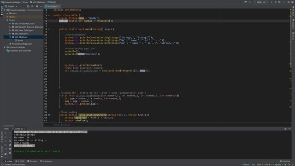Viewport: 295px width, 166px height.
Task: Open Project panel settings gear
Action: pyautogui.click(x=37, y=6)
